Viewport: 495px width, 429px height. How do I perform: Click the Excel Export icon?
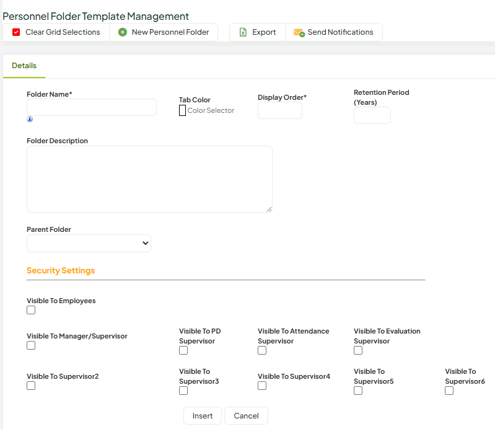pos(243,32)
